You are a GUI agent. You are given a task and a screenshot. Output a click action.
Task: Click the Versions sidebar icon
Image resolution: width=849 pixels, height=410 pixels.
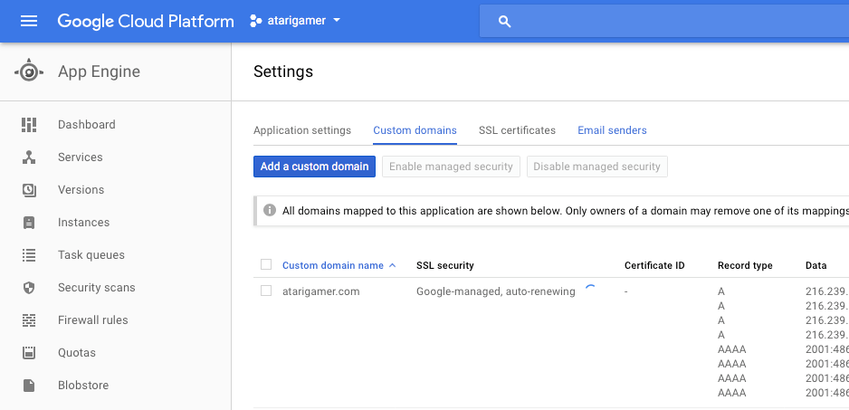tap(29, 189)
